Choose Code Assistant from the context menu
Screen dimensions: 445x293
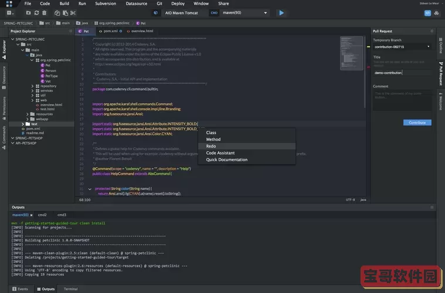click(x=247, y=153)
